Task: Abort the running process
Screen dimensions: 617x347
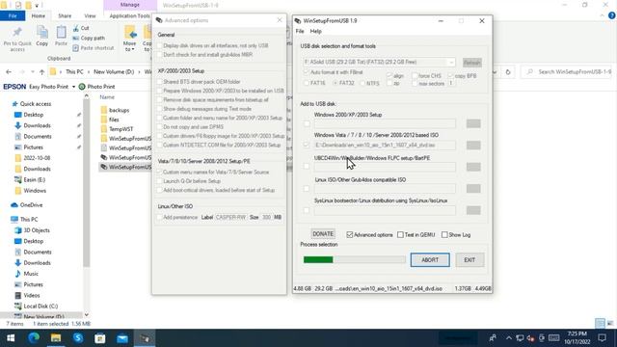Action: coord(430,260)
